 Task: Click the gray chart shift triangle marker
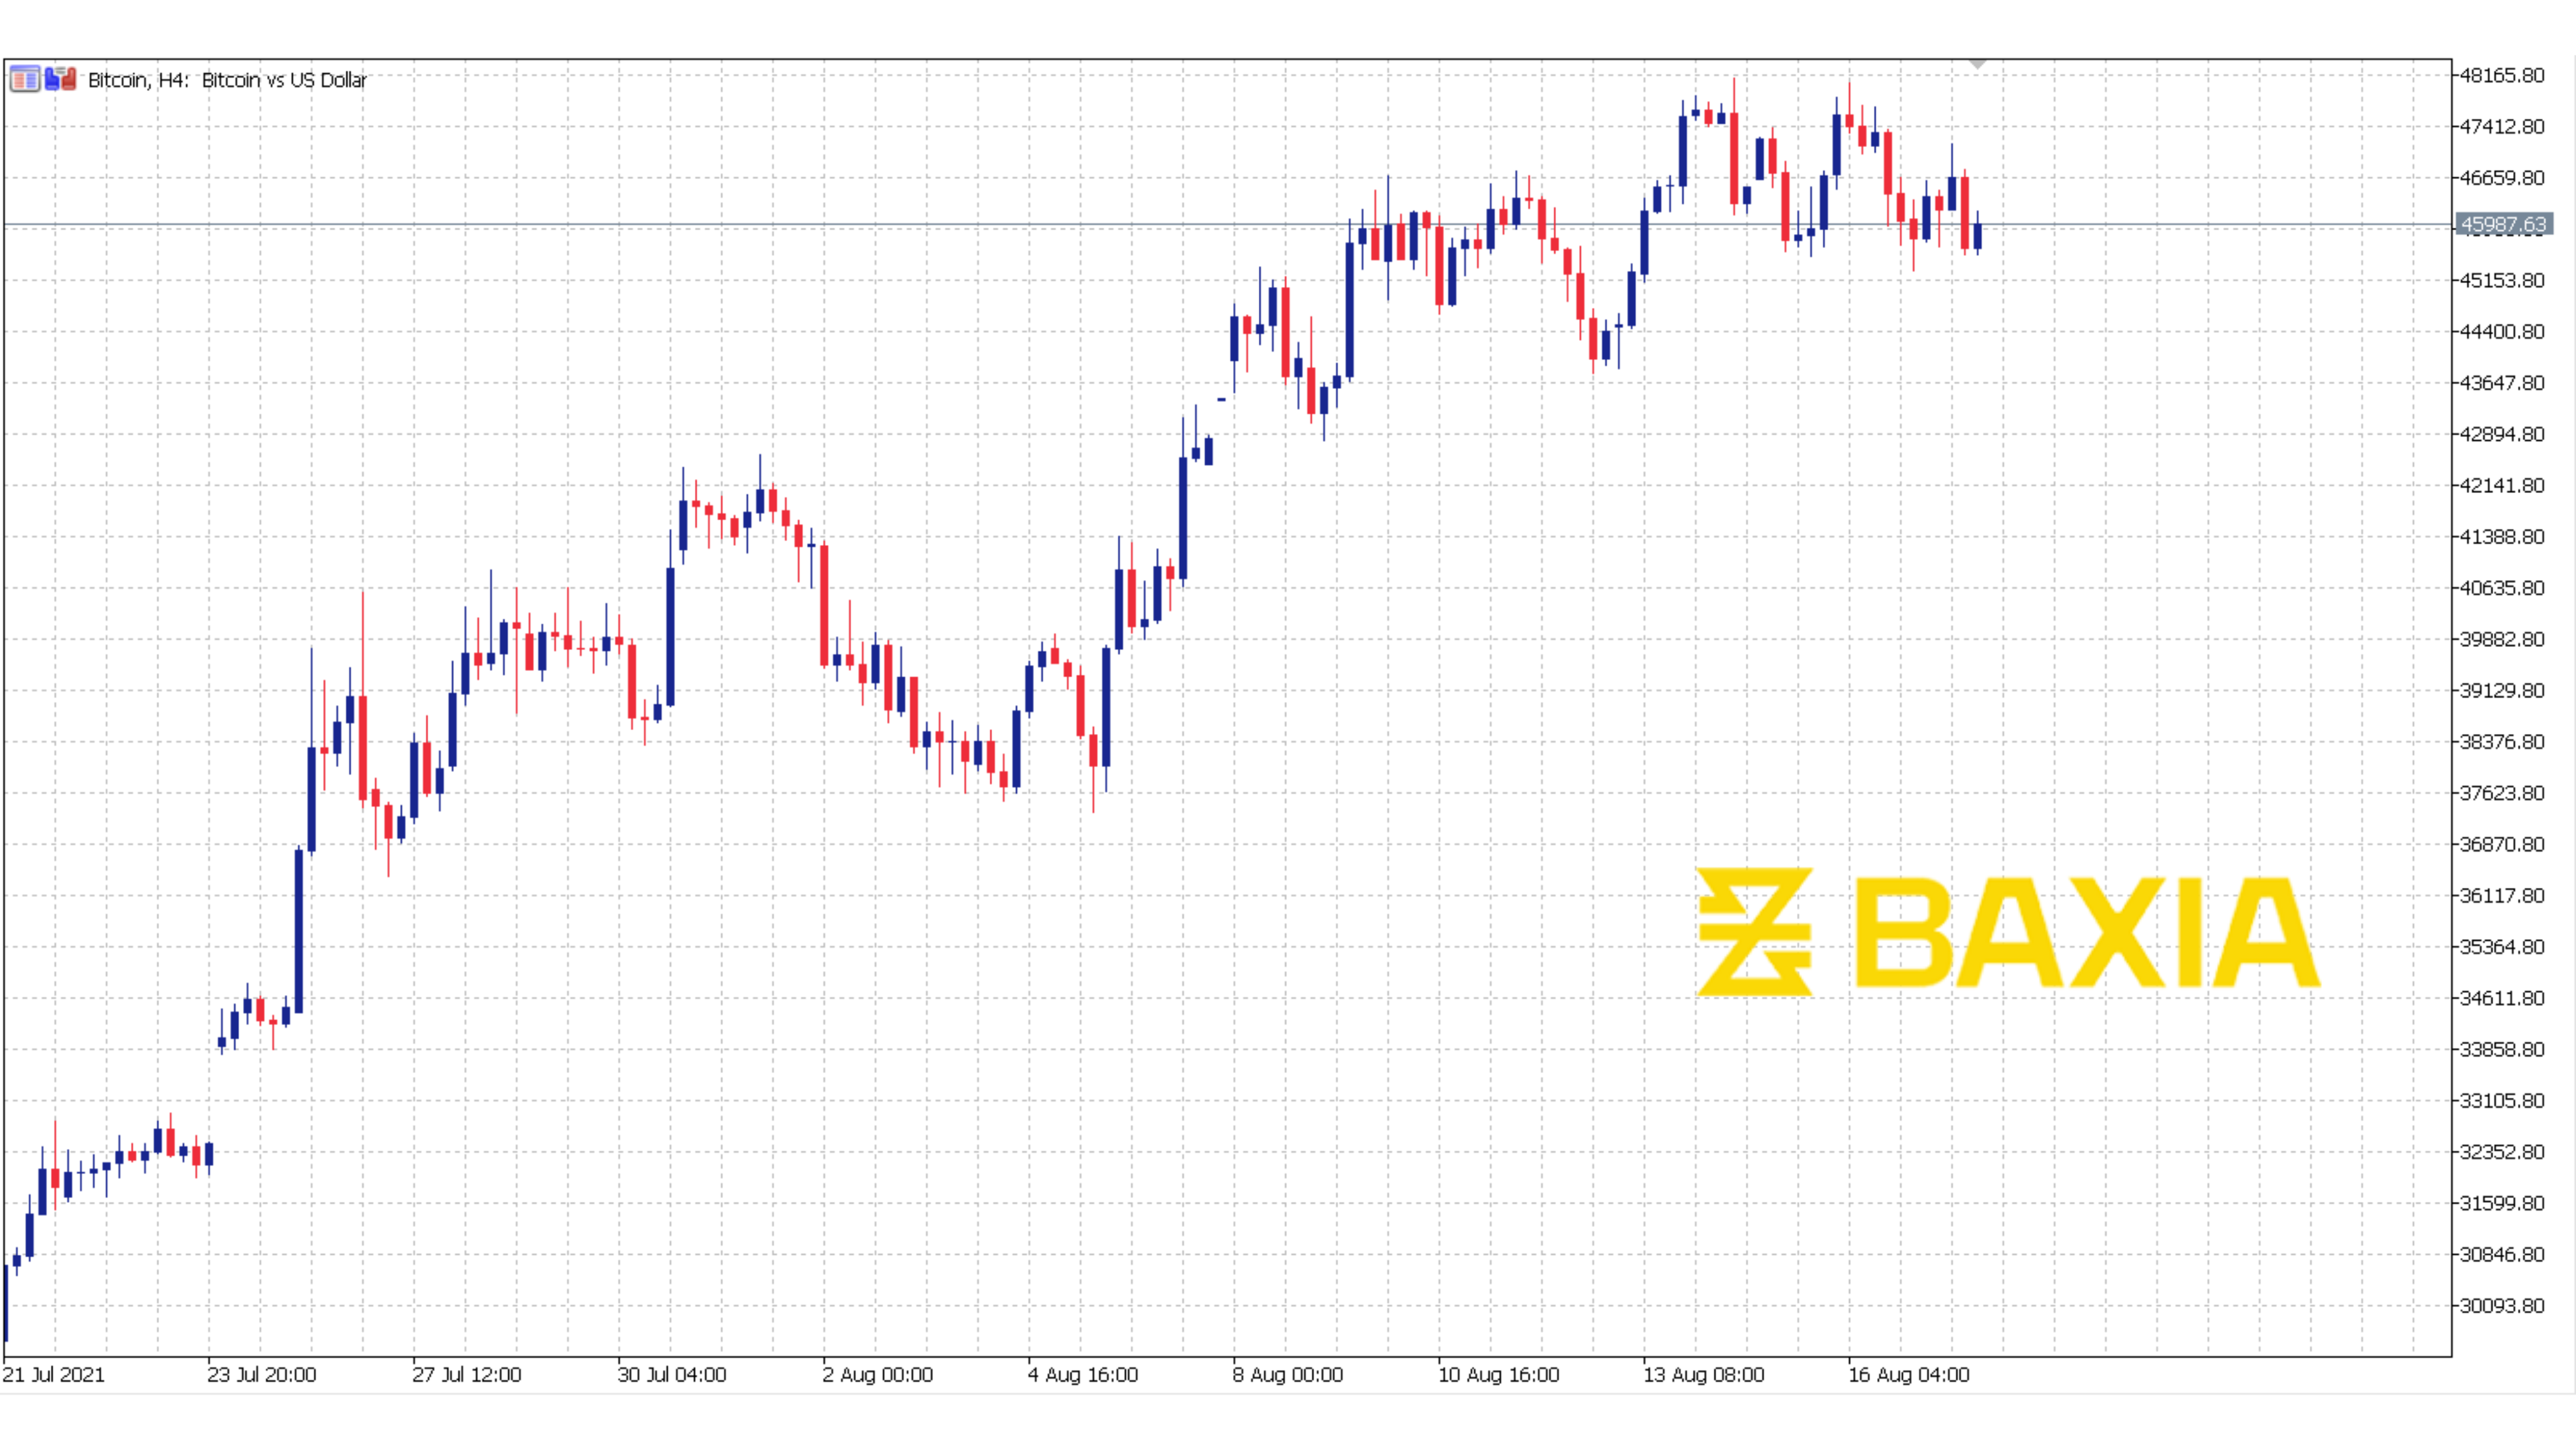click(x=1977, y=65)
